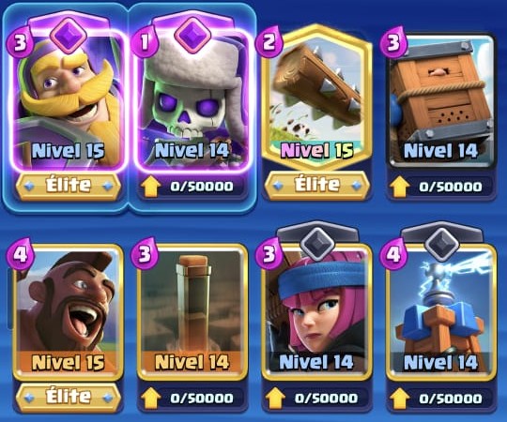Select the pink-haired Archers card
This screenshot has width=507, height=422.
coord(316,311)
